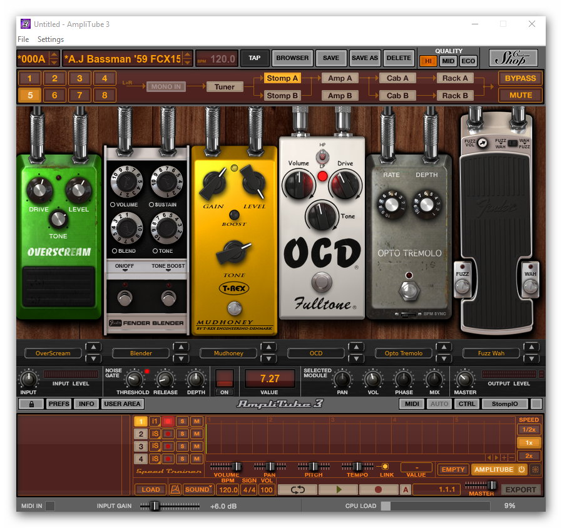Mute track 2 with the M button
Viewport: 562px width, 528px height.
pos(197,434)
